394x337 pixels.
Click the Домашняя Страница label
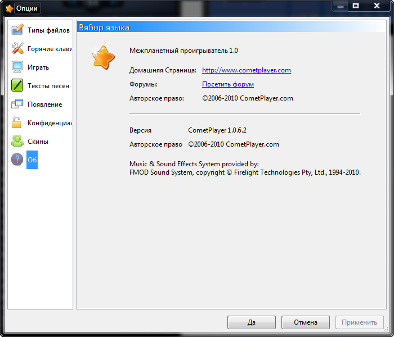(163, 70)
